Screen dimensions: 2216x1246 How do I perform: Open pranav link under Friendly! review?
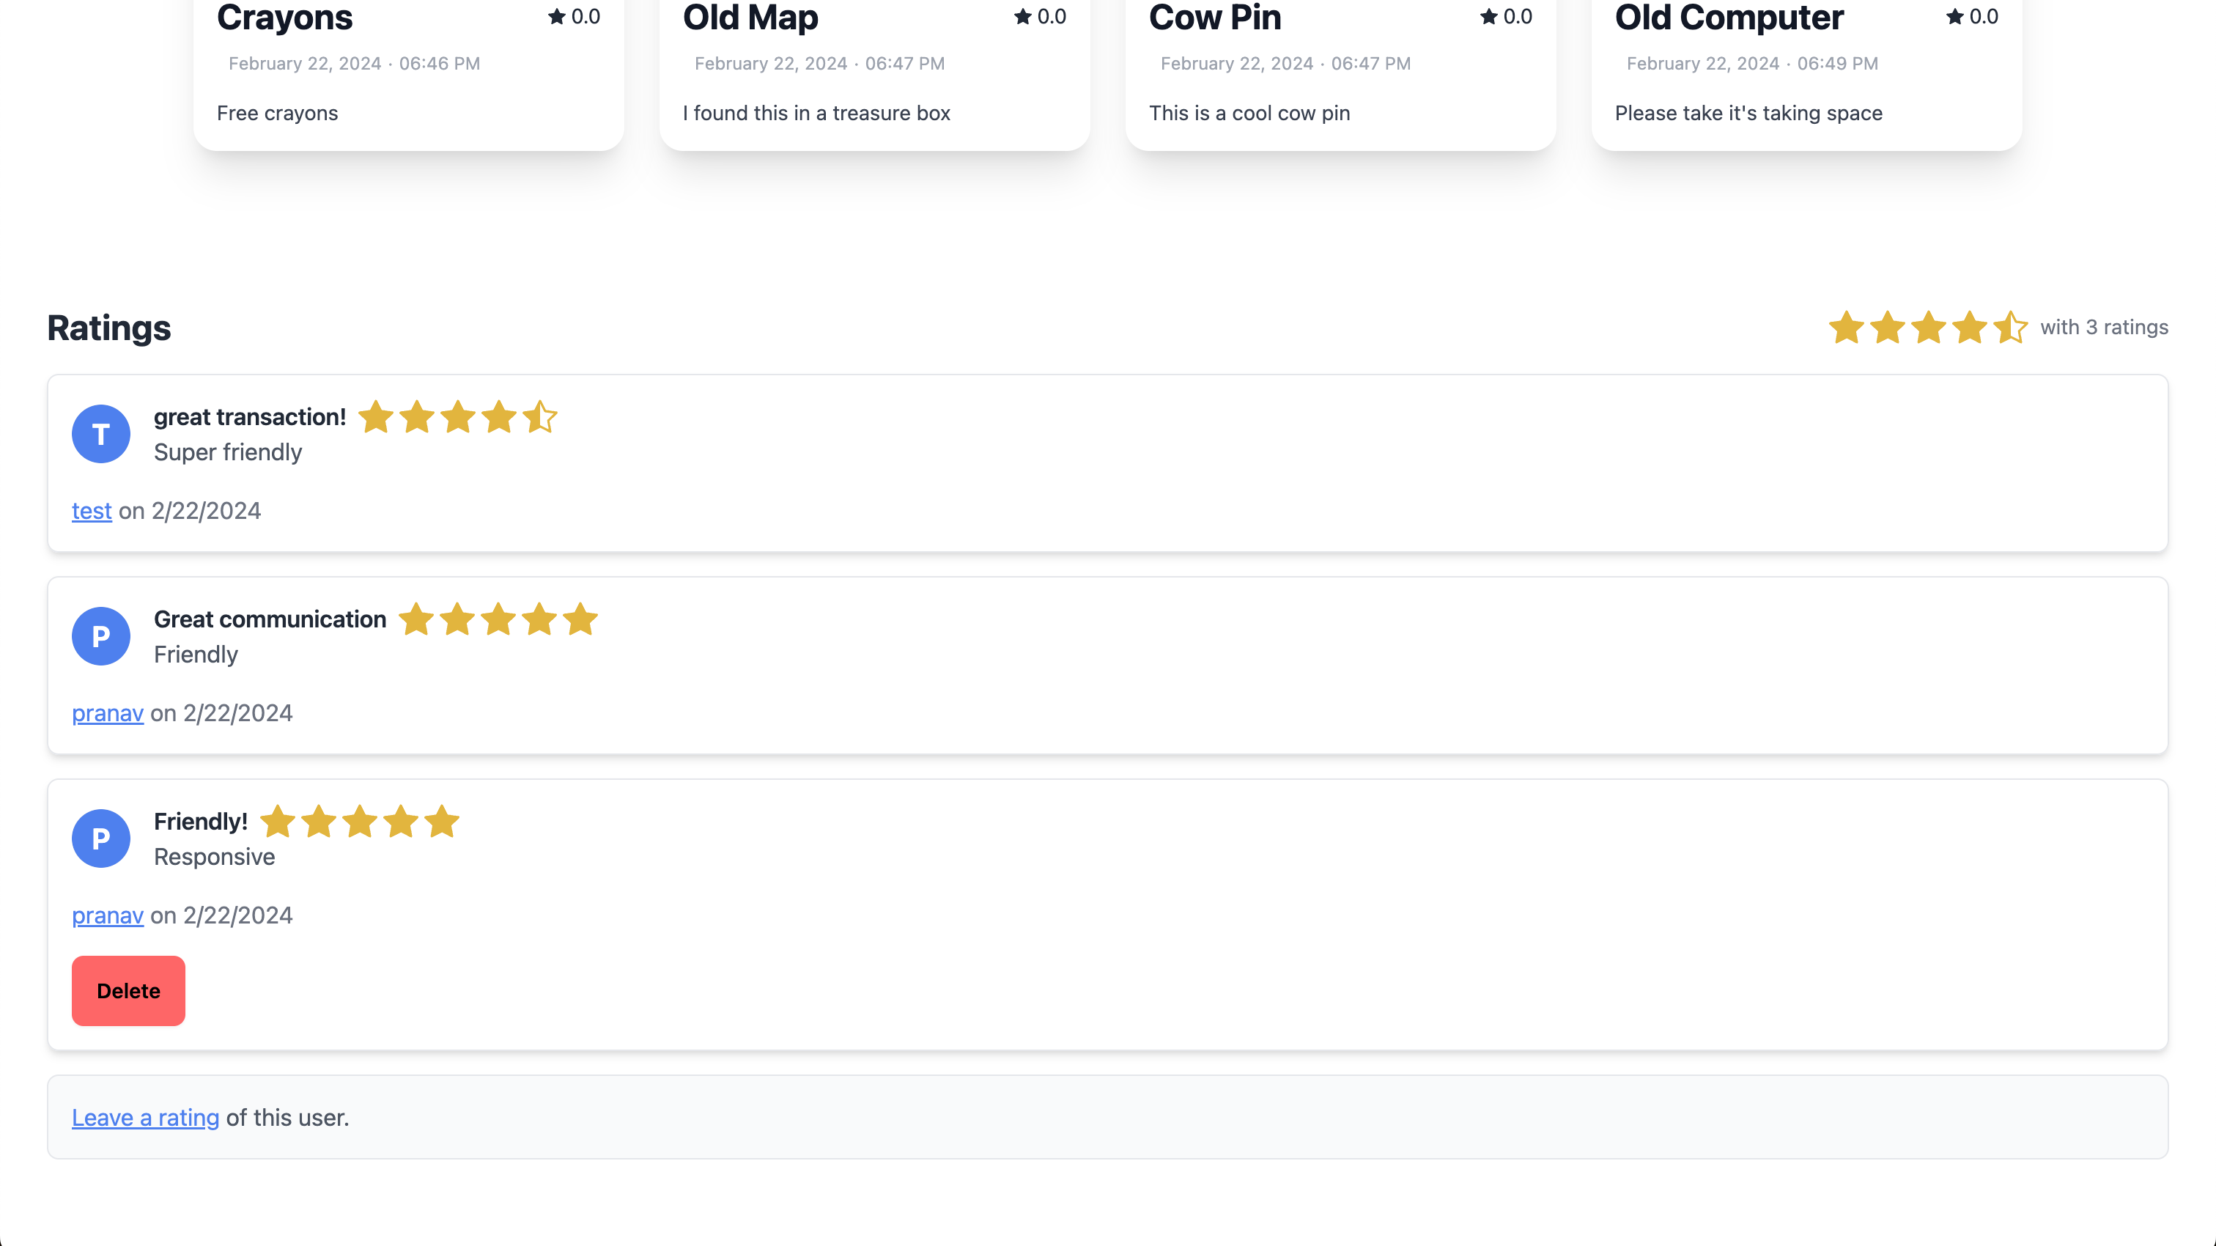coord(108,915)
